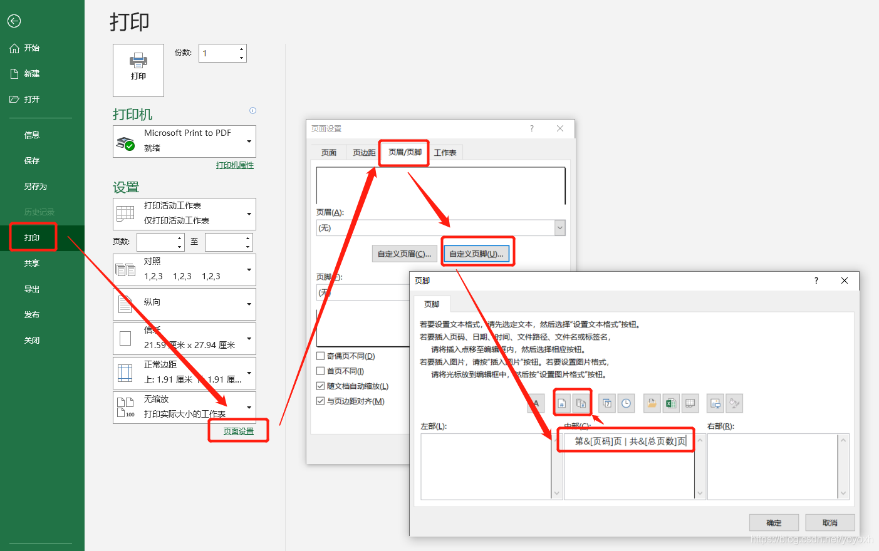Click the insert date icon
The image size is (879, 551).
coord(607,403)
